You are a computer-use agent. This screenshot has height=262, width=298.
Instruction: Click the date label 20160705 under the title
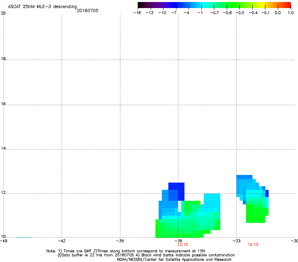(x=87, y=10)
